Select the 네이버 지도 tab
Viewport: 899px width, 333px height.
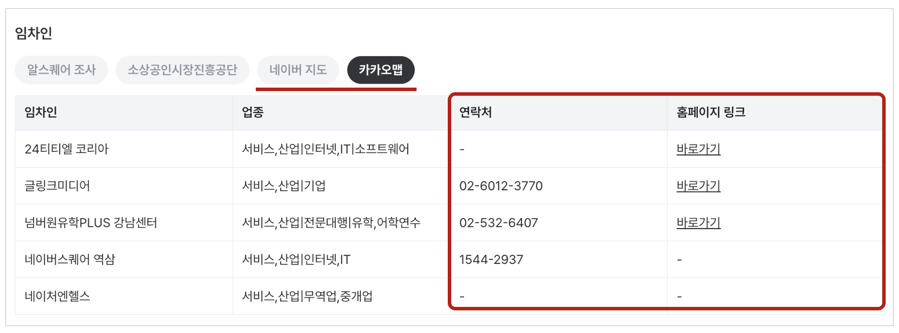pos(298,71)
